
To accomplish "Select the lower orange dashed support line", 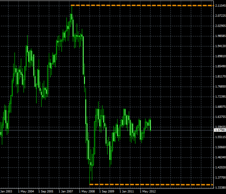I will [151, 185].
